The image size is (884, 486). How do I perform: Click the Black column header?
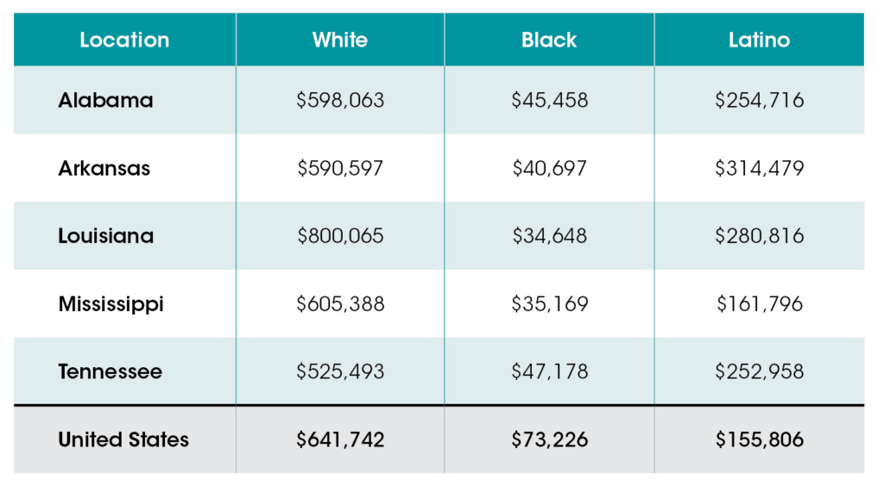(x=549, y=40)
